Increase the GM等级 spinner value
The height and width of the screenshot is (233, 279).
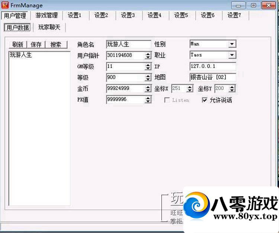148,65
